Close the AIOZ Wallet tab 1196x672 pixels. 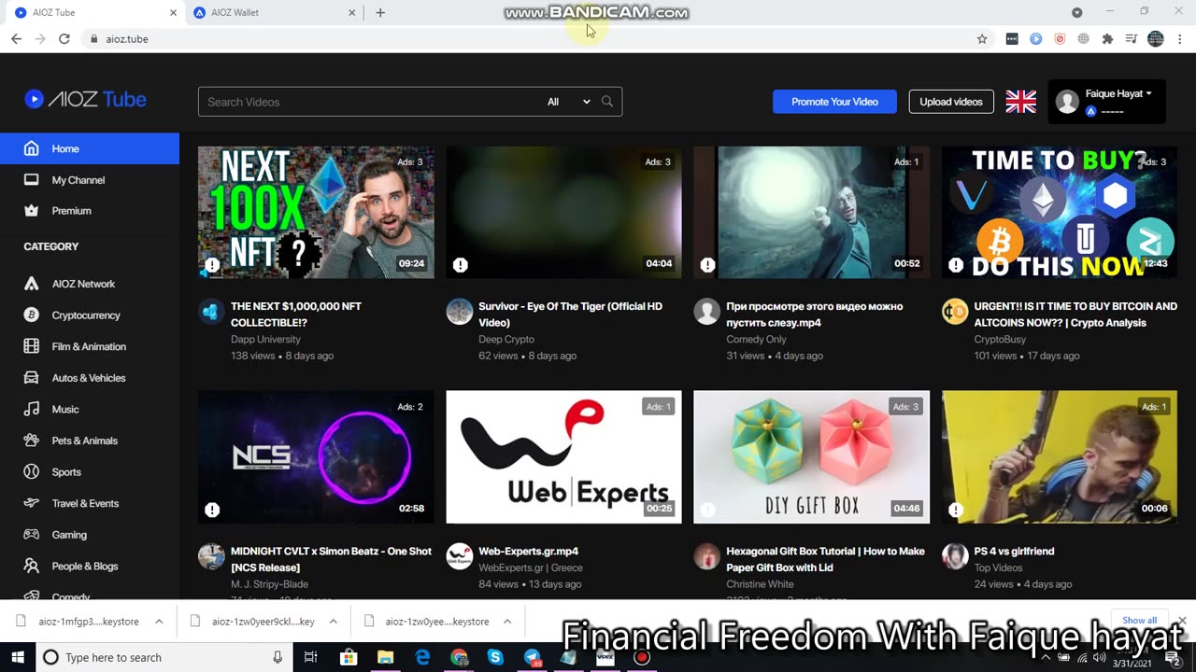click(352, 13)
